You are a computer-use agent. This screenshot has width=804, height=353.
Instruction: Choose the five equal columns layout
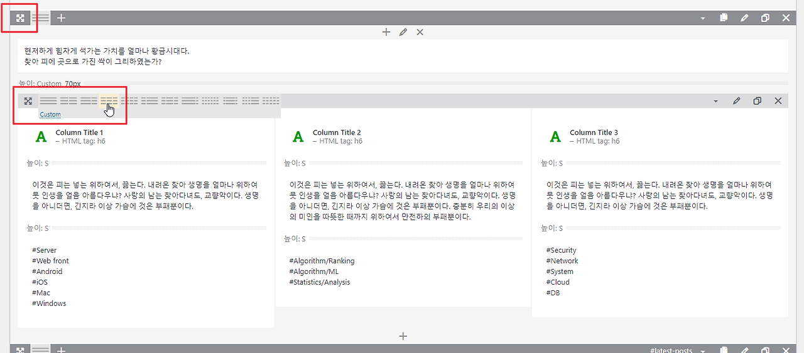pos(271,101)
